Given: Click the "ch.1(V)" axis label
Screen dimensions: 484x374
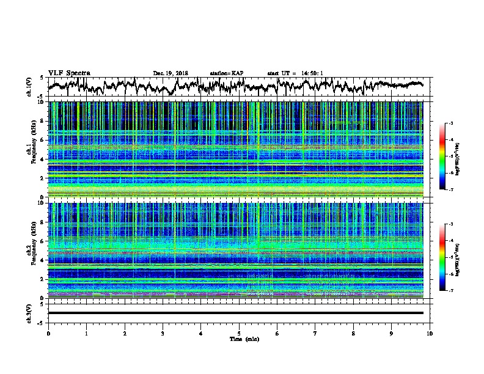Looking at the screenshot, I should click(x=29, y=87).
